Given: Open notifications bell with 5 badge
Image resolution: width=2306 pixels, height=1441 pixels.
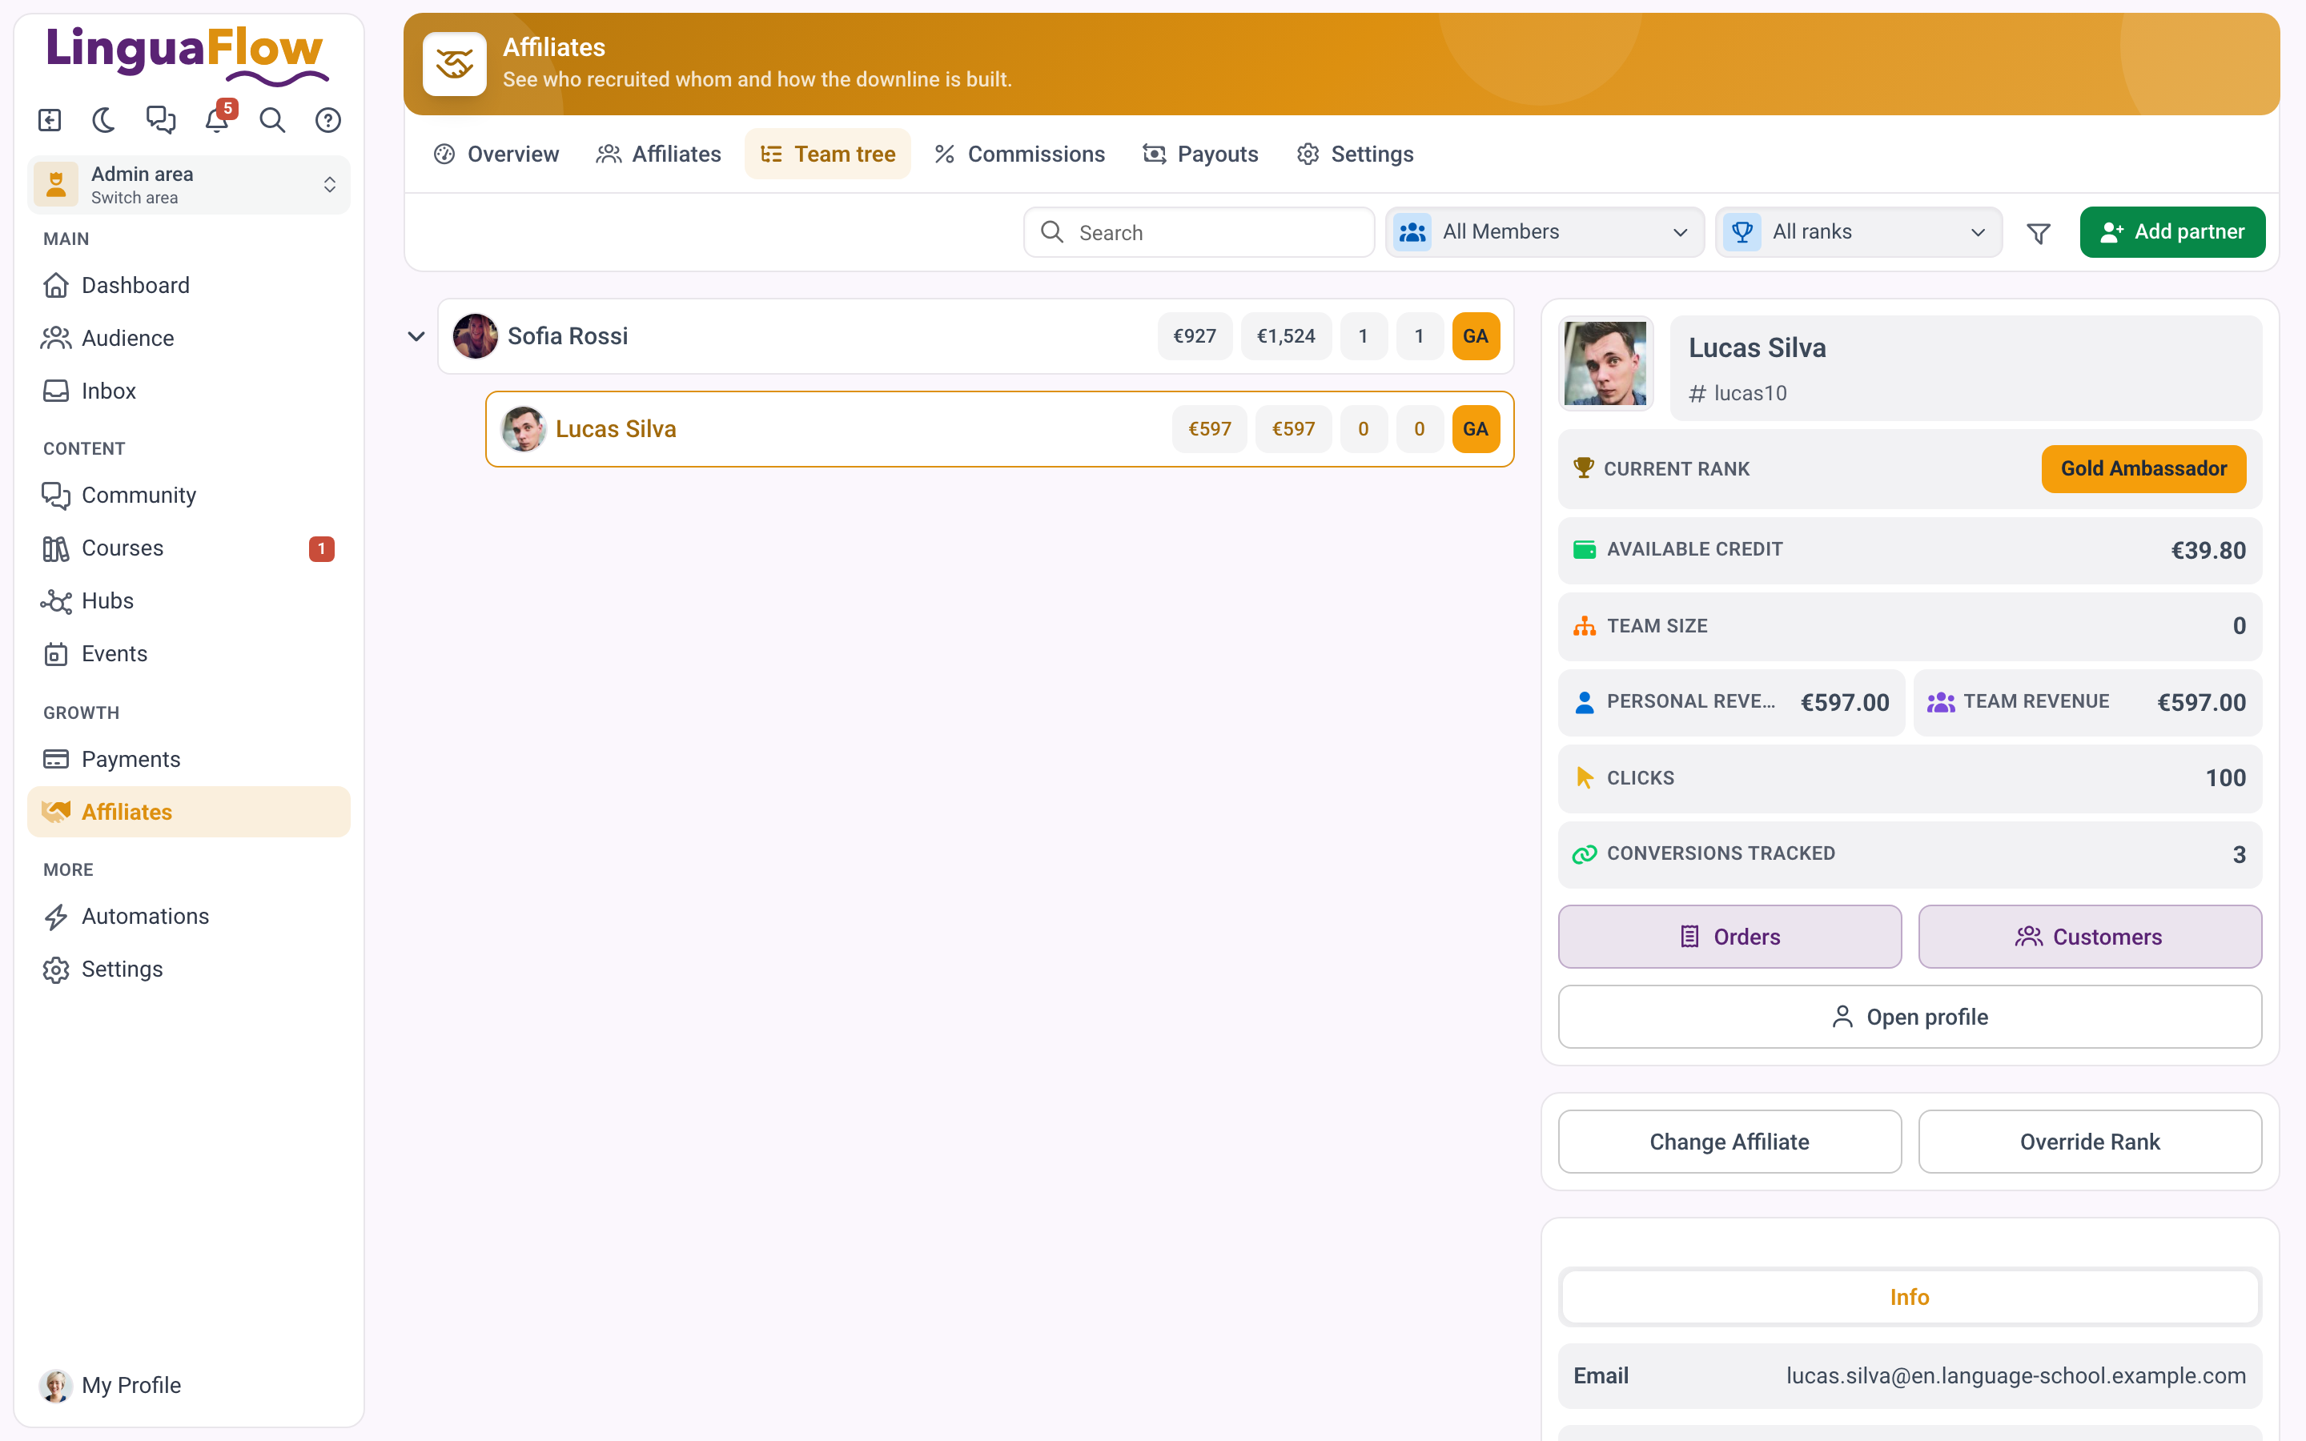Looking at the screenshot, I should pyautogui.click(x=217, y=120).
